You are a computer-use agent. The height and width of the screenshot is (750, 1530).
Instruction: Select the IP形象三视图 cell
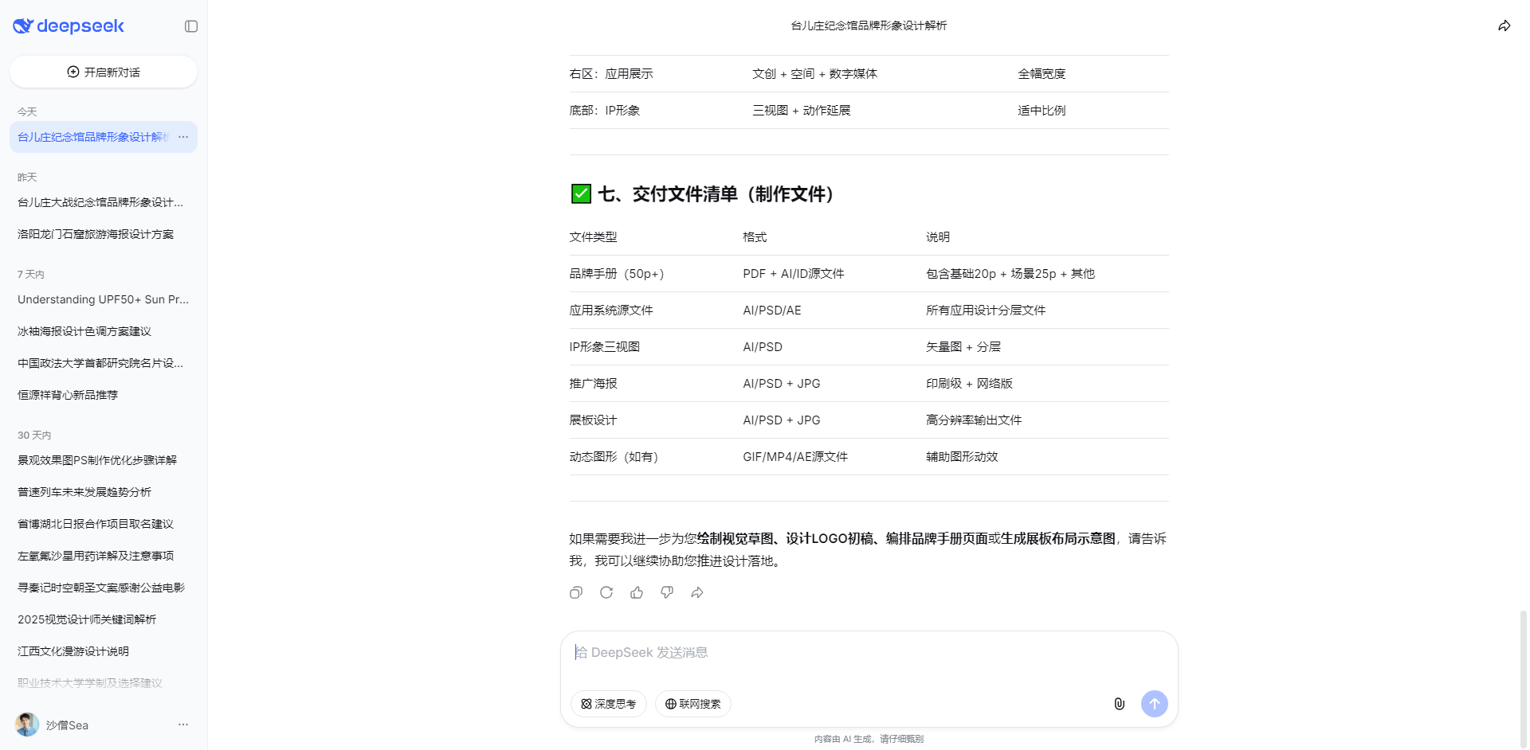click(604, 347)
